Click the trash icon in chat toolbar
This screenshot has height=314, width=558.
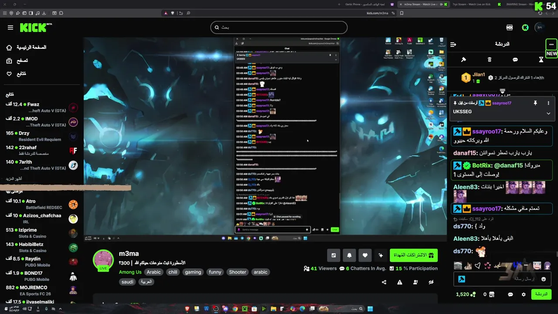pyautogui.click(x=490, y=59)
